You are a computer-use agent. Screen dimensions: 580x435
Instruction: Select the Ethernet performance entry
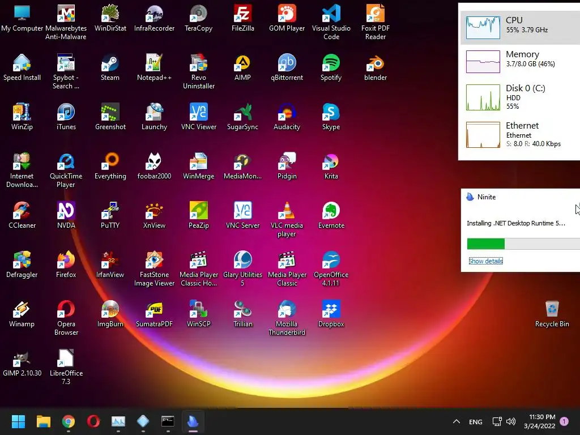(520, 135)
